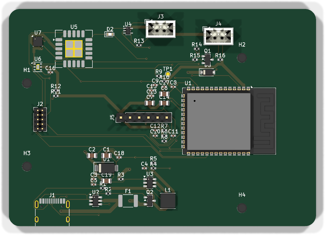Click the R16 resistor component
This screenshot has width=325, height=235.
220,60
